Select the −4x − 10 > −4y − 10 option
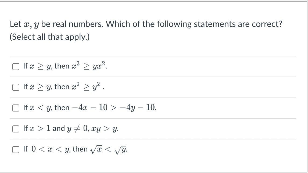Image resolution: width=308 pixels, height=173 pixels. [16, 108]
